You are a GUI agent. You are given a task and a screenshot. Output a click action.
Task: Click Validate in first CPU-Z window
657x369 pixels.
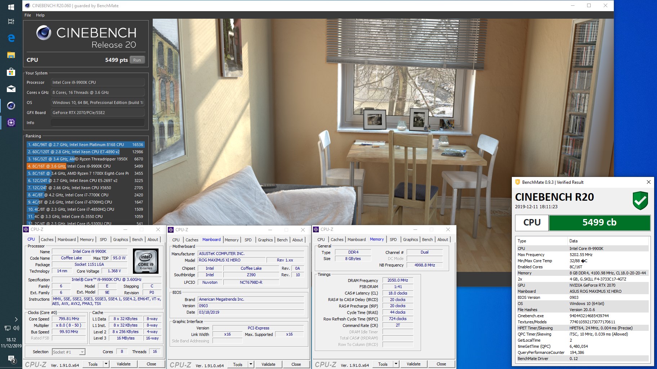click(x=124, y=364)
